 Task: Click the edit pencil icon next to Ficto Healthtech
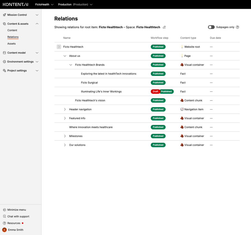coord(164,27)
